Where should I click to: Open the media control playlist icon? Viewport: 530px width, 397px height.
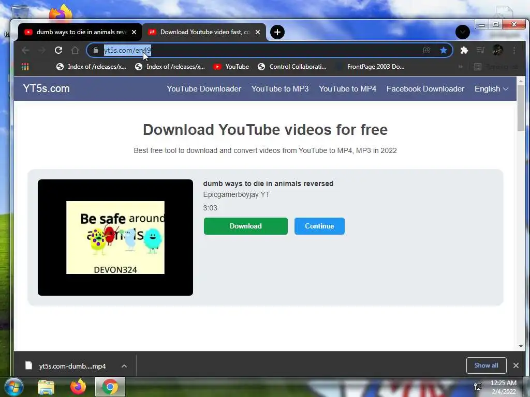point(480,50)
